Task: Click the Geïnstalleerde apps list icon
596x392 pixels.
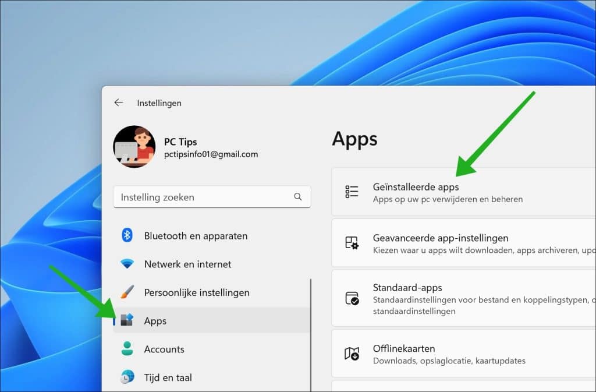Action: [352, 192]
